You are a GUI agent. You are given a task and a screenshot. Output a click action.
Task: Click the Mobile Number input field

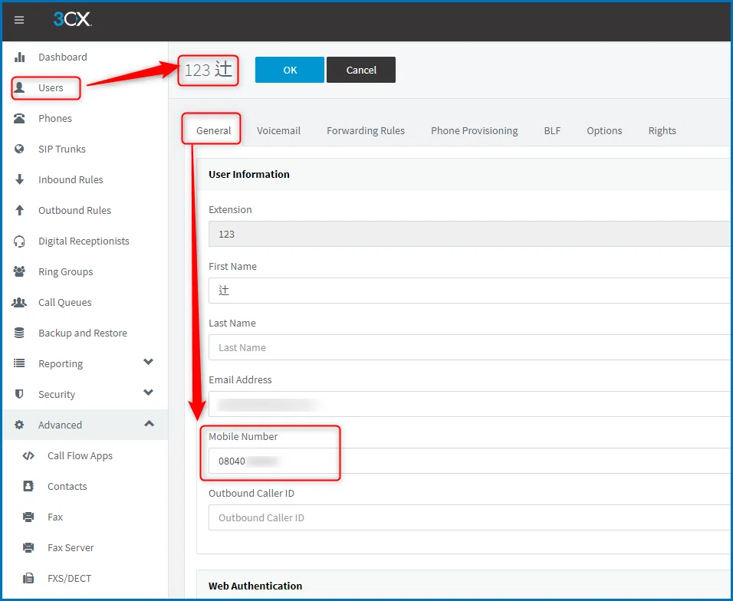(470, 461)
